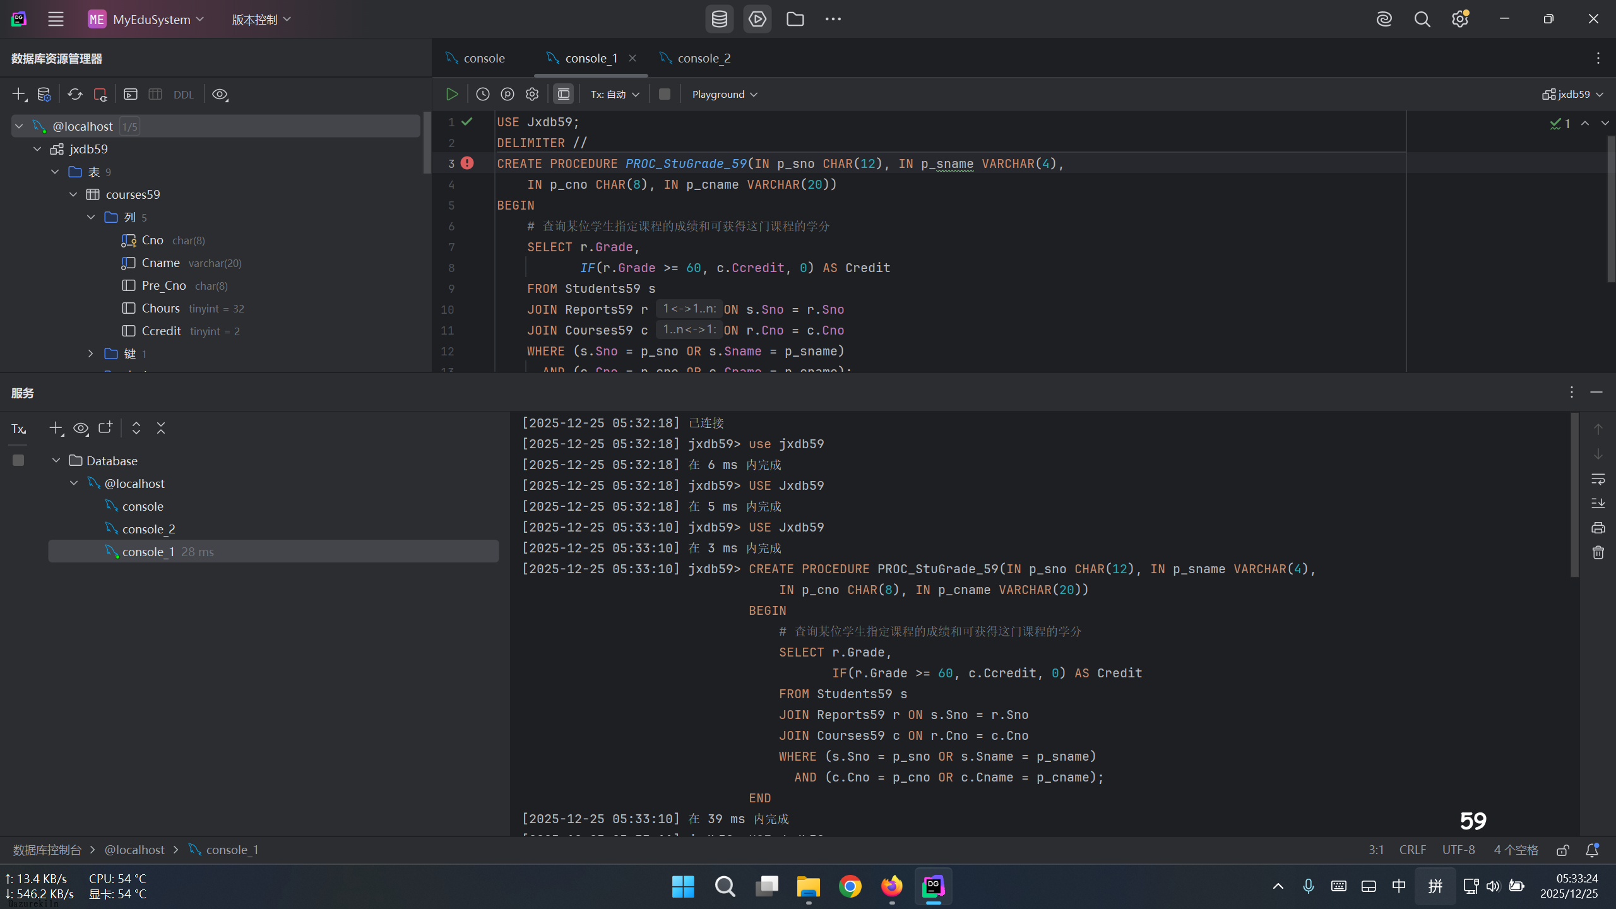Viewport: 1616px width, 909px height.
Task: Open the Playground resolve mode dropdown
Action: click(x=724, y=94)
